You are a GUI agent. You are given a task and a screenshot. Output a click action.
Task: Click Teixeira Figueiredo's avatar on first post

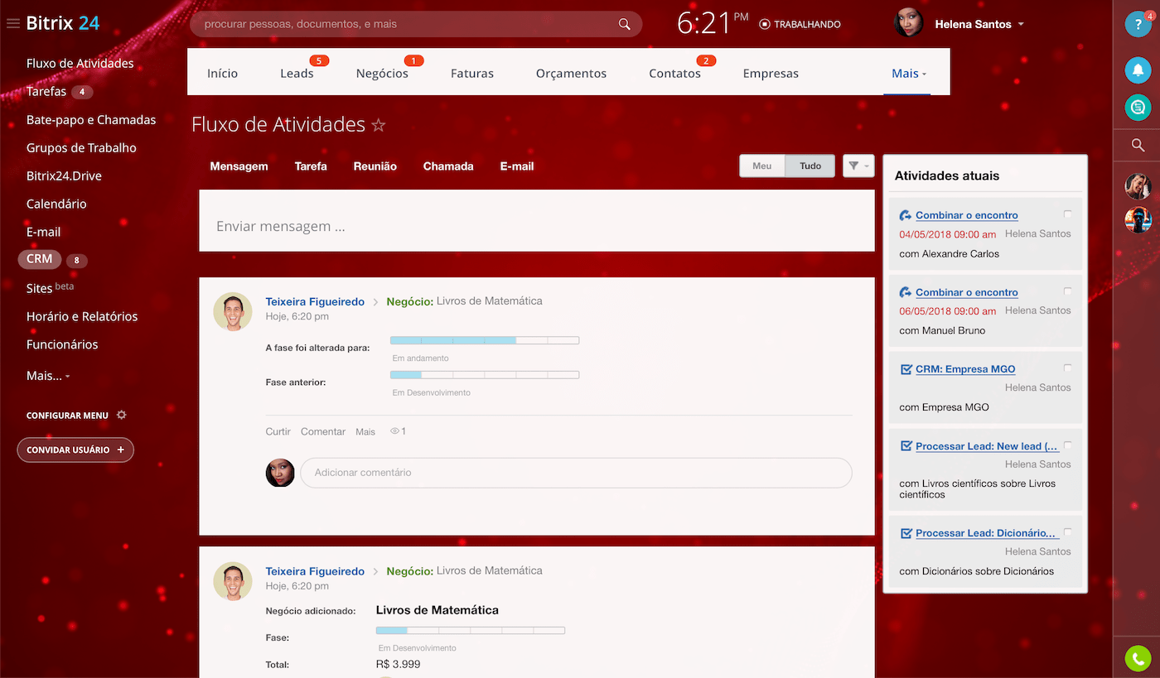233,312
